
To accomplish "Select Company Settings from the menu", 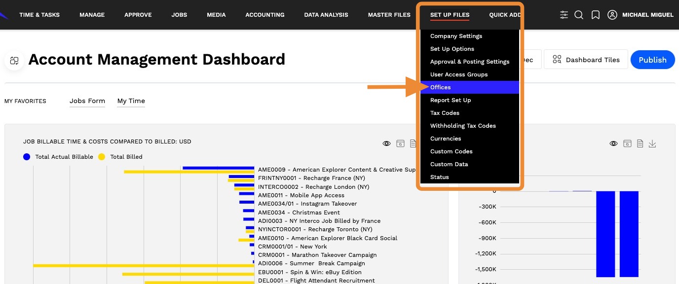I will pyautogui.click(x=469, y=36).
